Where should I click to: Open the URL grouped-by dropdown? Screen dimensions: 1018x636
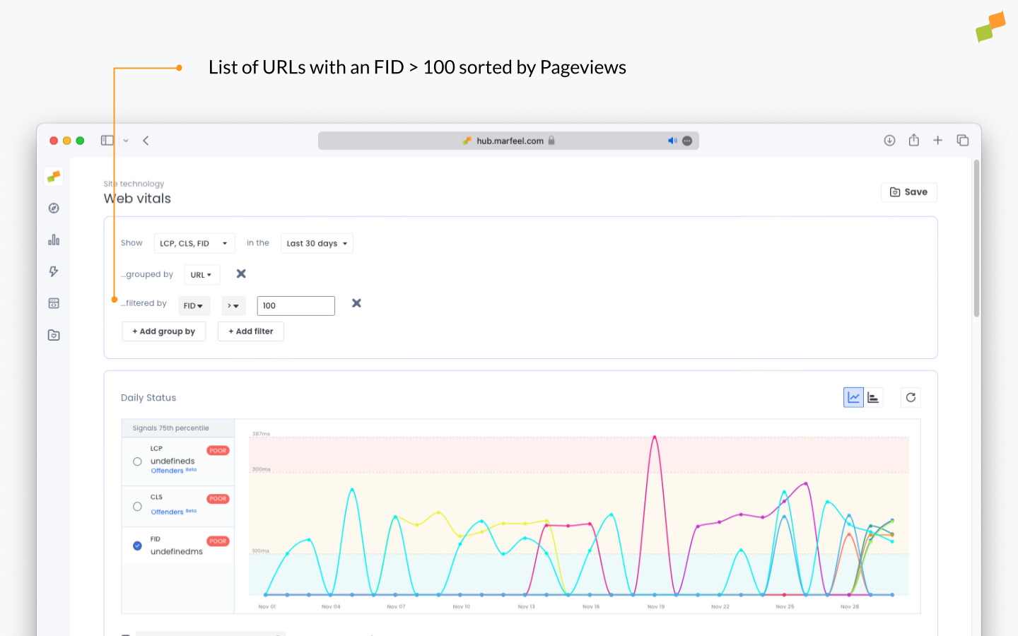point(201,274)
